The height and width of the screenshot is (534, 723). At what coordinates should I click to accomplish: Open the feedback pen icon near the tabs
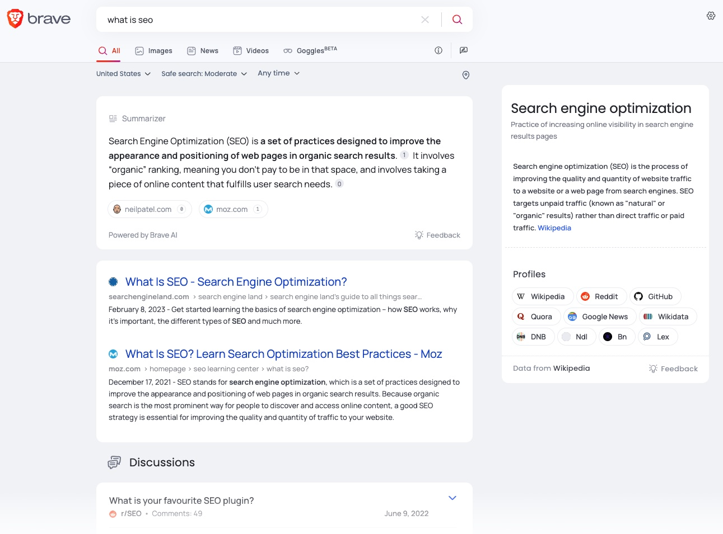pyautogui.click(x=463, y=50)
